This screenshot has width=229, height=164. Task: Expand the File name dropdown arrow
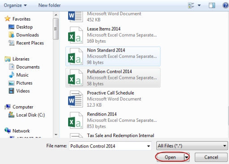click(148, 146)
